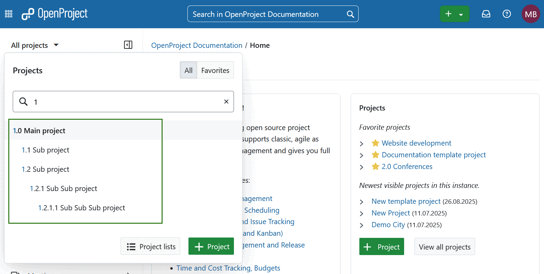Screen dimensions: 544x274
Task: Choose 1.2.1 Sub Sub project
Action: click(63, 189)
